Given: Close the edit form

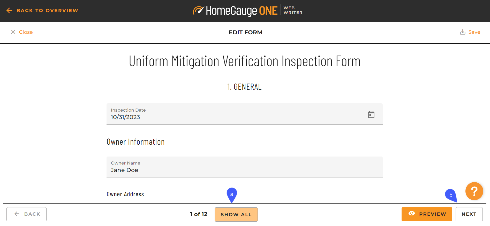Looking at the screenshot, I should click(x=22, y=32).
